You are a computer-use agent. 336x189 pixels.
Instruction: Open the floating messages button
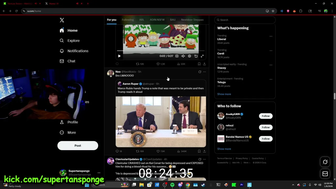pyautogui.click(x=325, y=174)
